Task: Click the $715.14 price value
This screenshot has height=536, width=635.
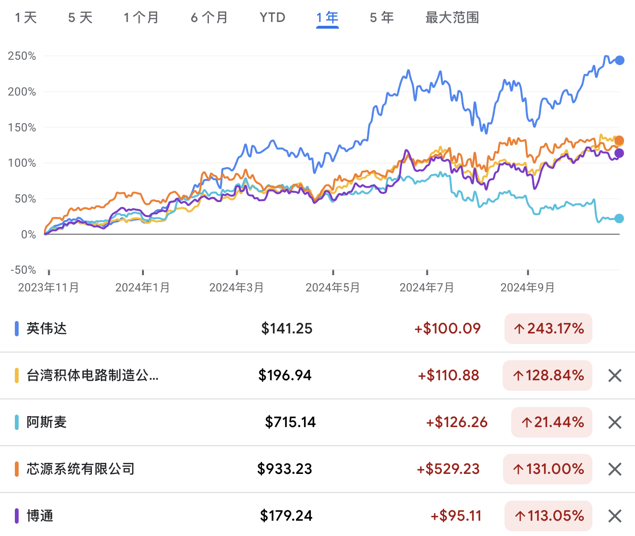Action: [x=291, y=422]
